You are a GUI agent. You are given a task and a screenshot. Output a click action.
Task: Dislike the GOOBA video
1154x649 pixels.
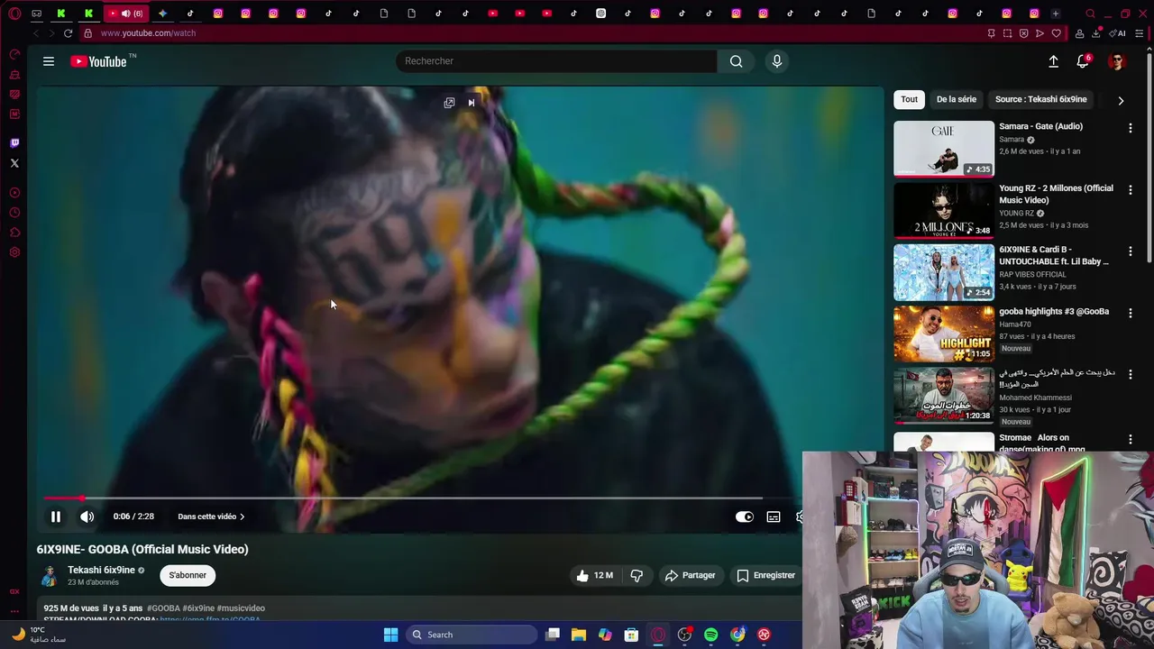click(x=637, y=575)
